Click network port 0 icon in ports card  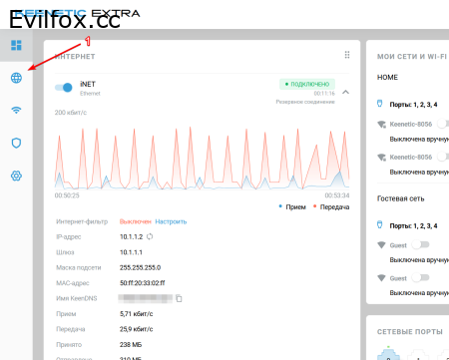[x=388, y=354]
